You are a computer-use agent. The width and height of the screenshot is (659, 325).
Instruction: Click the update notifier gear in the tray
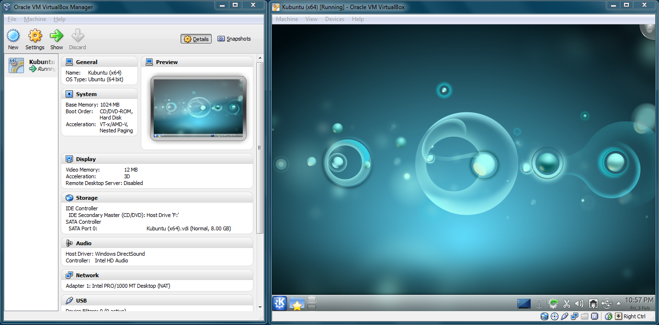[553, 303]
